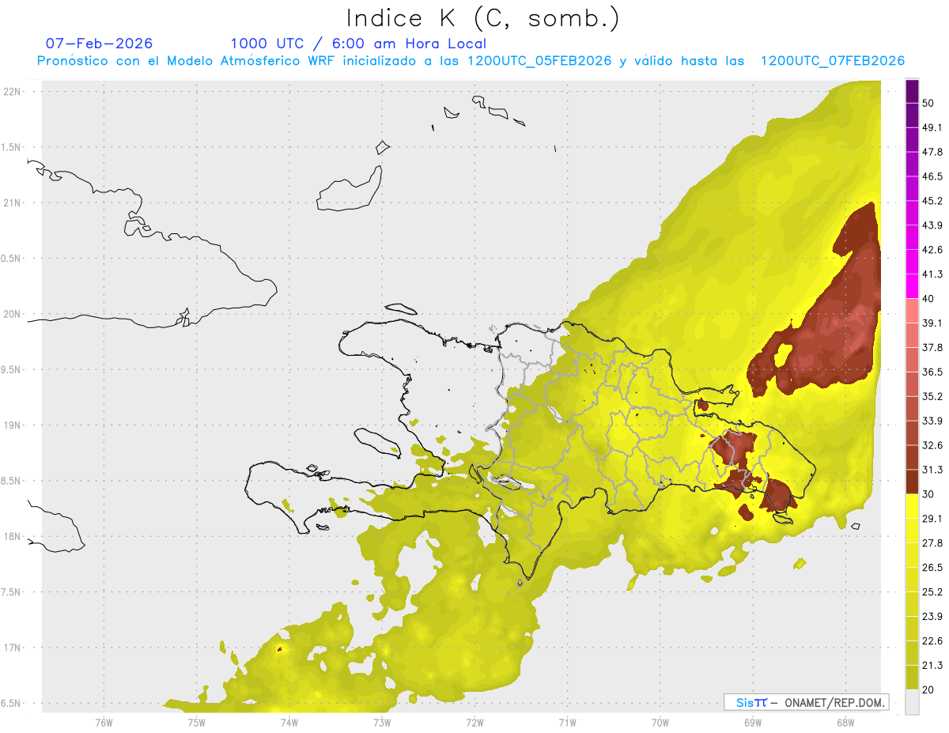Screen dimensions: 949x733
Task: Click the '29.1' colorbar value
Action: 932,519
